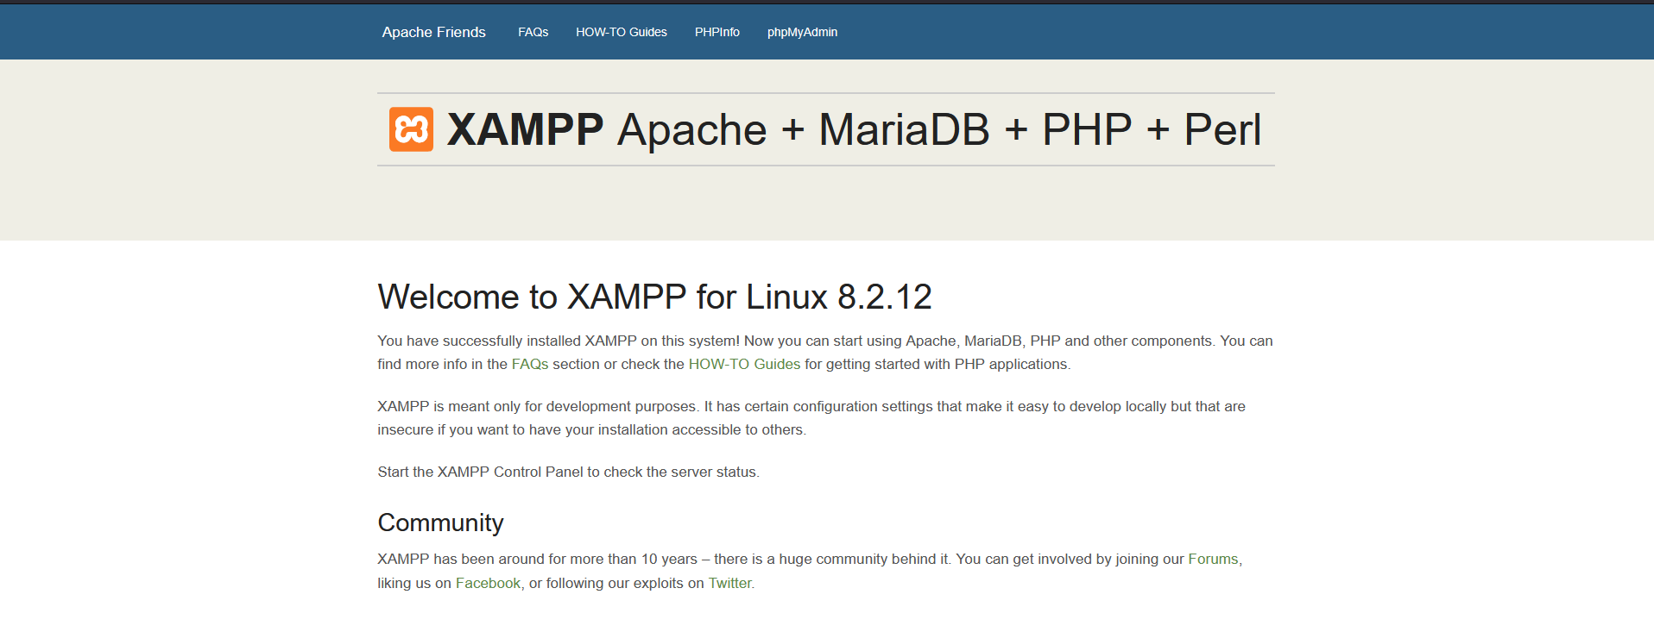Click the Welcome to XAMPP heading
This screenshot has width=1654, height=632.
[654, 297]
